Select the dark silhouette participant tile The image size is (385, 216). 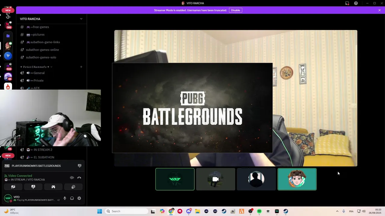(256, 179)
